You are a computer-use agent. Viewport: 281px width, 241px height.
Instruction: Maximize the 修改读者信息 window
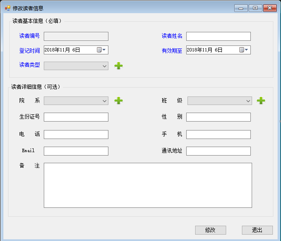click(255, 8)
